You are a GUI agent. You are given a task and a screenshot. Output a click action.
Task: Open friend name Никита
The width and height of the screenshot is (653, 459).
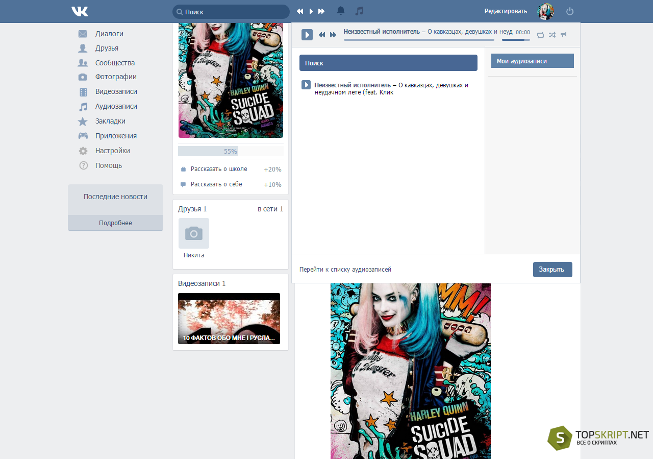pos(194,255)
